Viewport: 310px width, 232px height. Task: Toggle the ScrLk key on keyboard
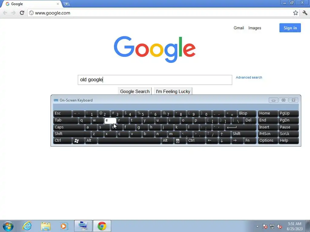(x=289, y=134)
